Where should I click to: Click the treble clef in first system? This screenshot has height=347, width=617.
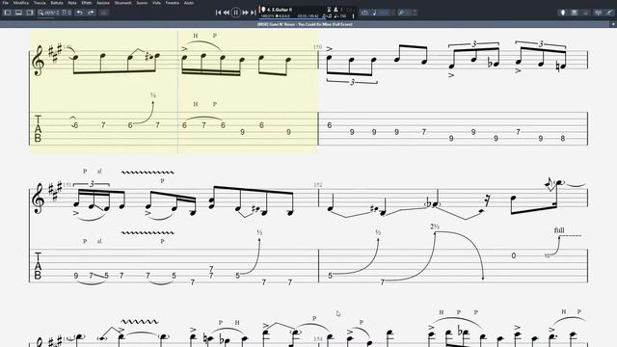coord(39,60)
